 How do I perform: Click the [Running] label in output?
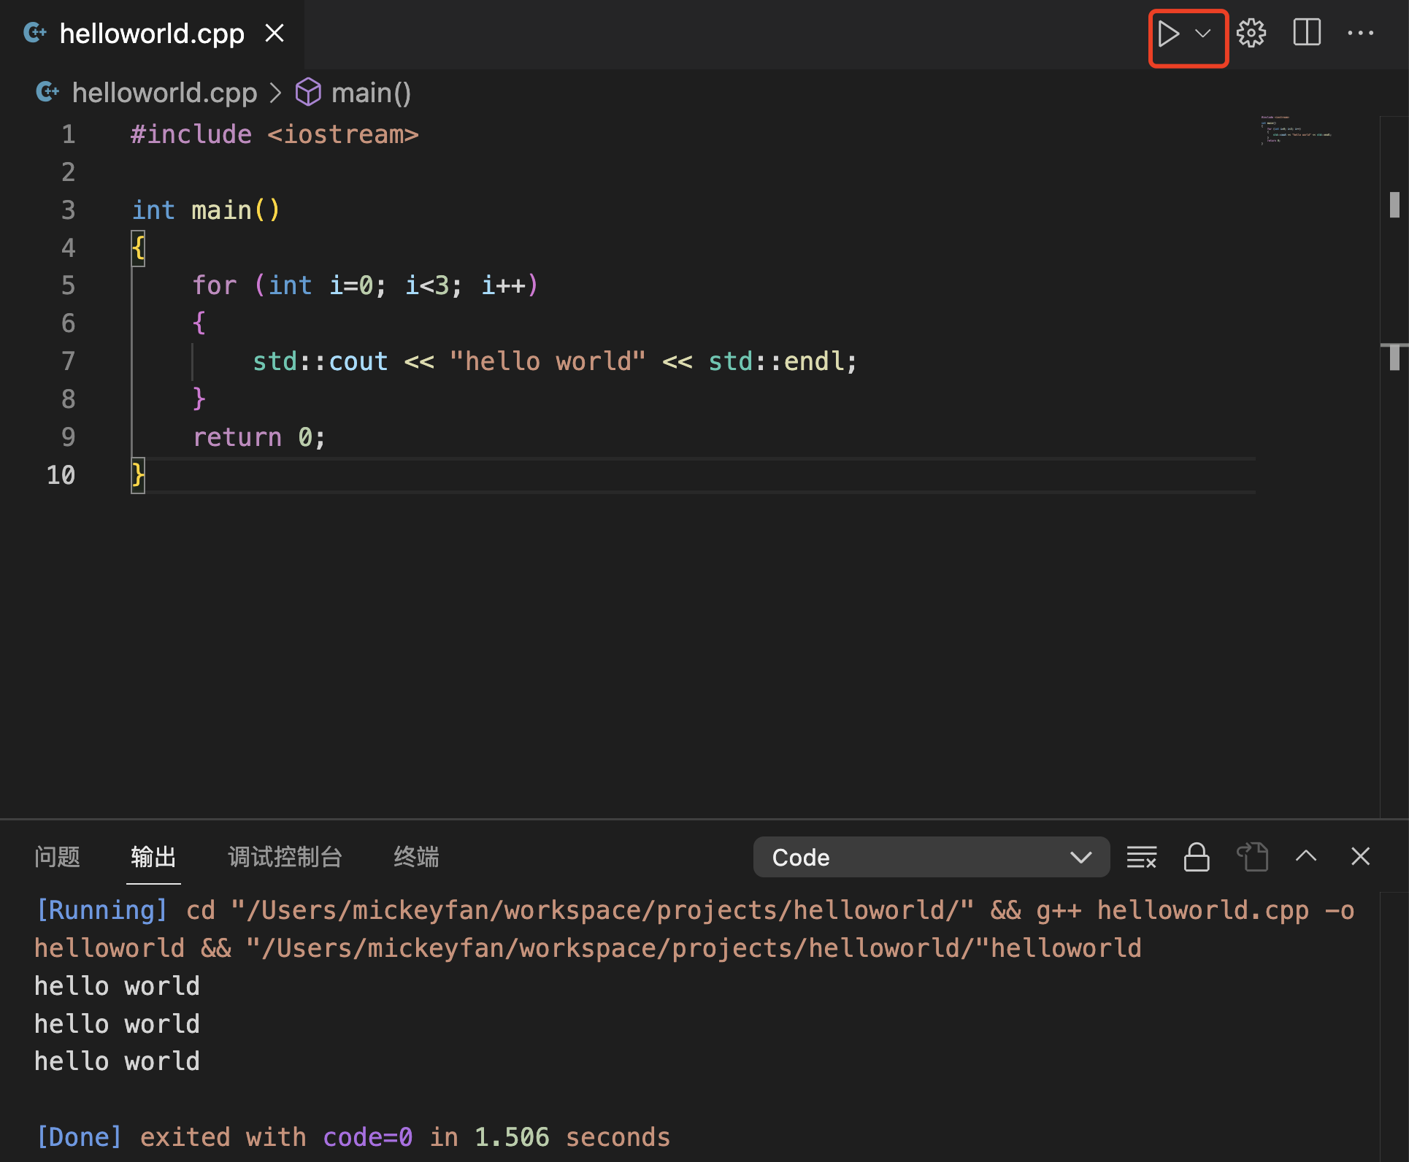(x=102, y=910)
